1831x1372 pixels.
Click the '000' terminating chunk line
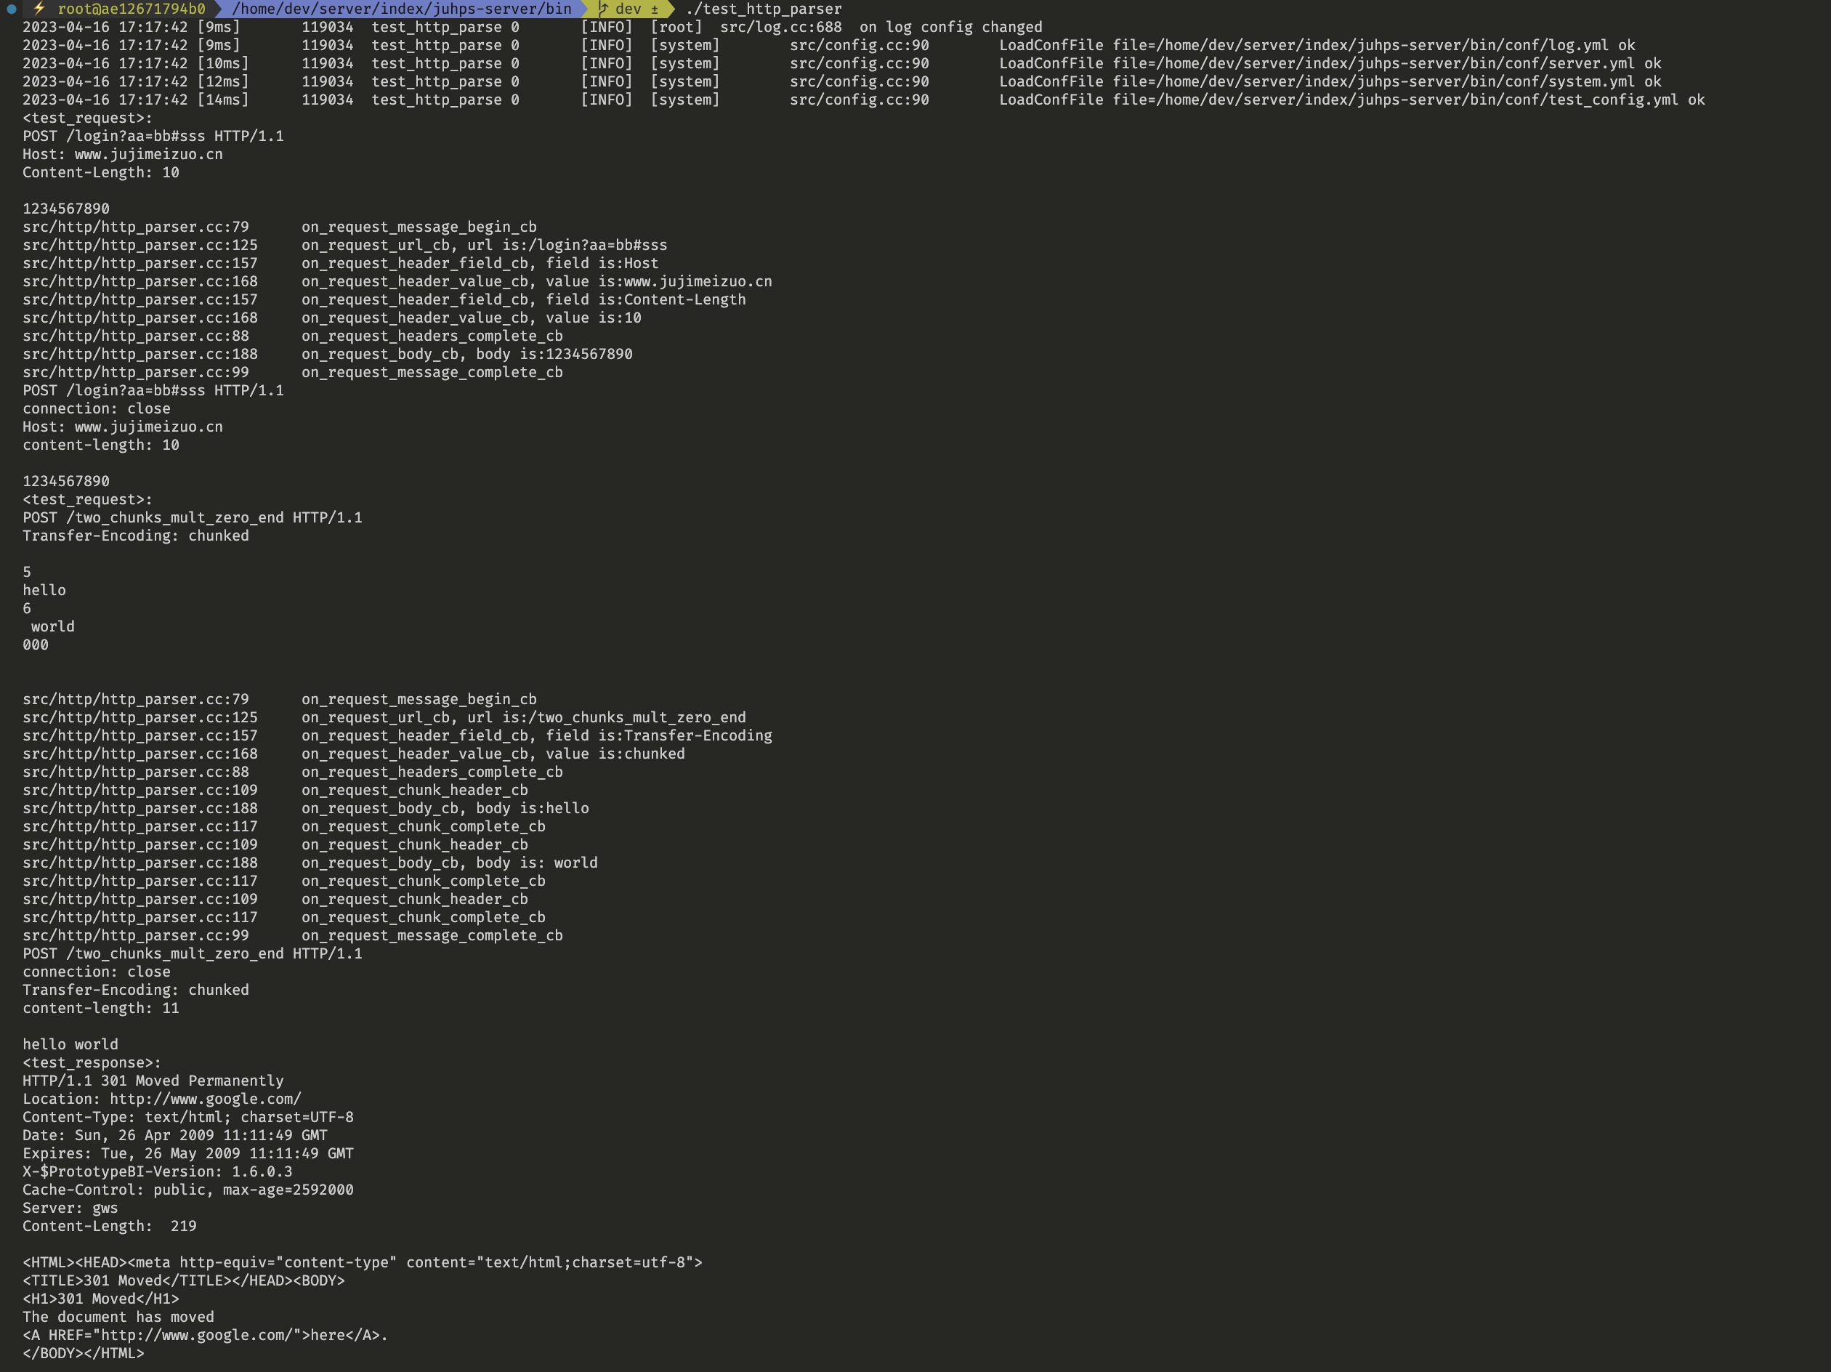(36, 645)
